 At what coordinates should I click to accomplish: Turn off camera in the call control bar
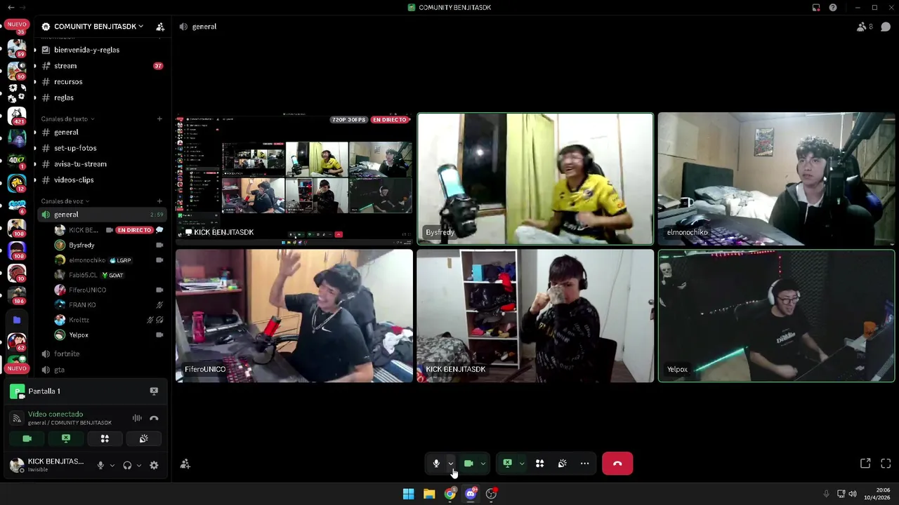coord(468,464)
